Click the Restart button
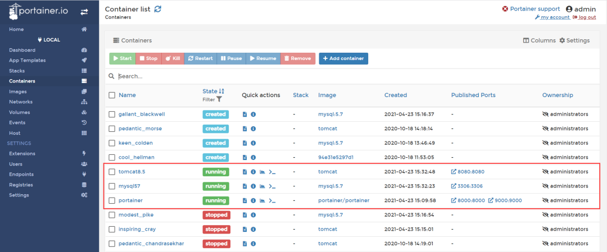Image resolution: width=607 pixels, height=252 pixels. 200,58
